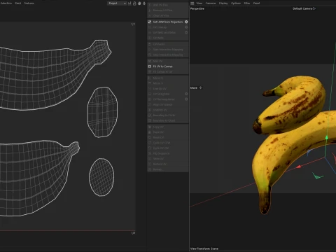Choose Stop Interactive Mapping
This screenshot has width=336, height=252.
pyautogui.click(x=168, y=55)
